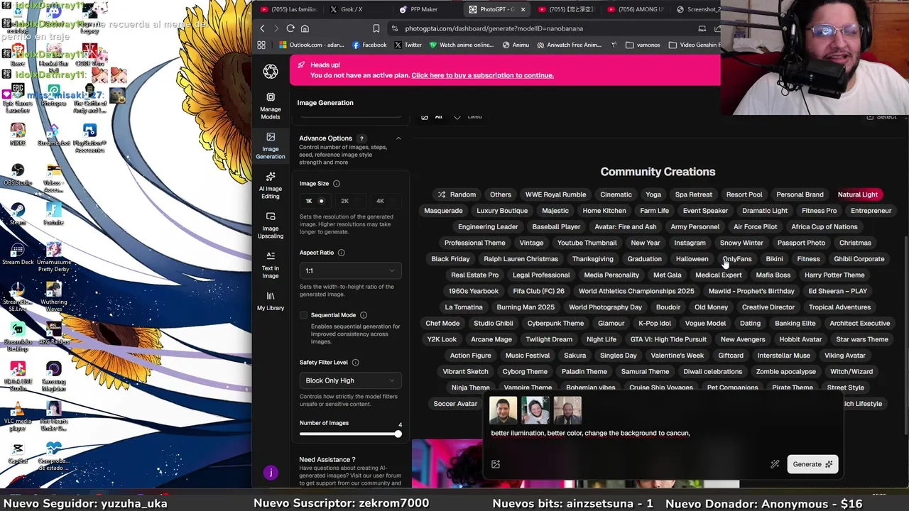Toggle the Studio Ghibli style chip
This screenshot has width=909, height=511.
pos(493,324)
